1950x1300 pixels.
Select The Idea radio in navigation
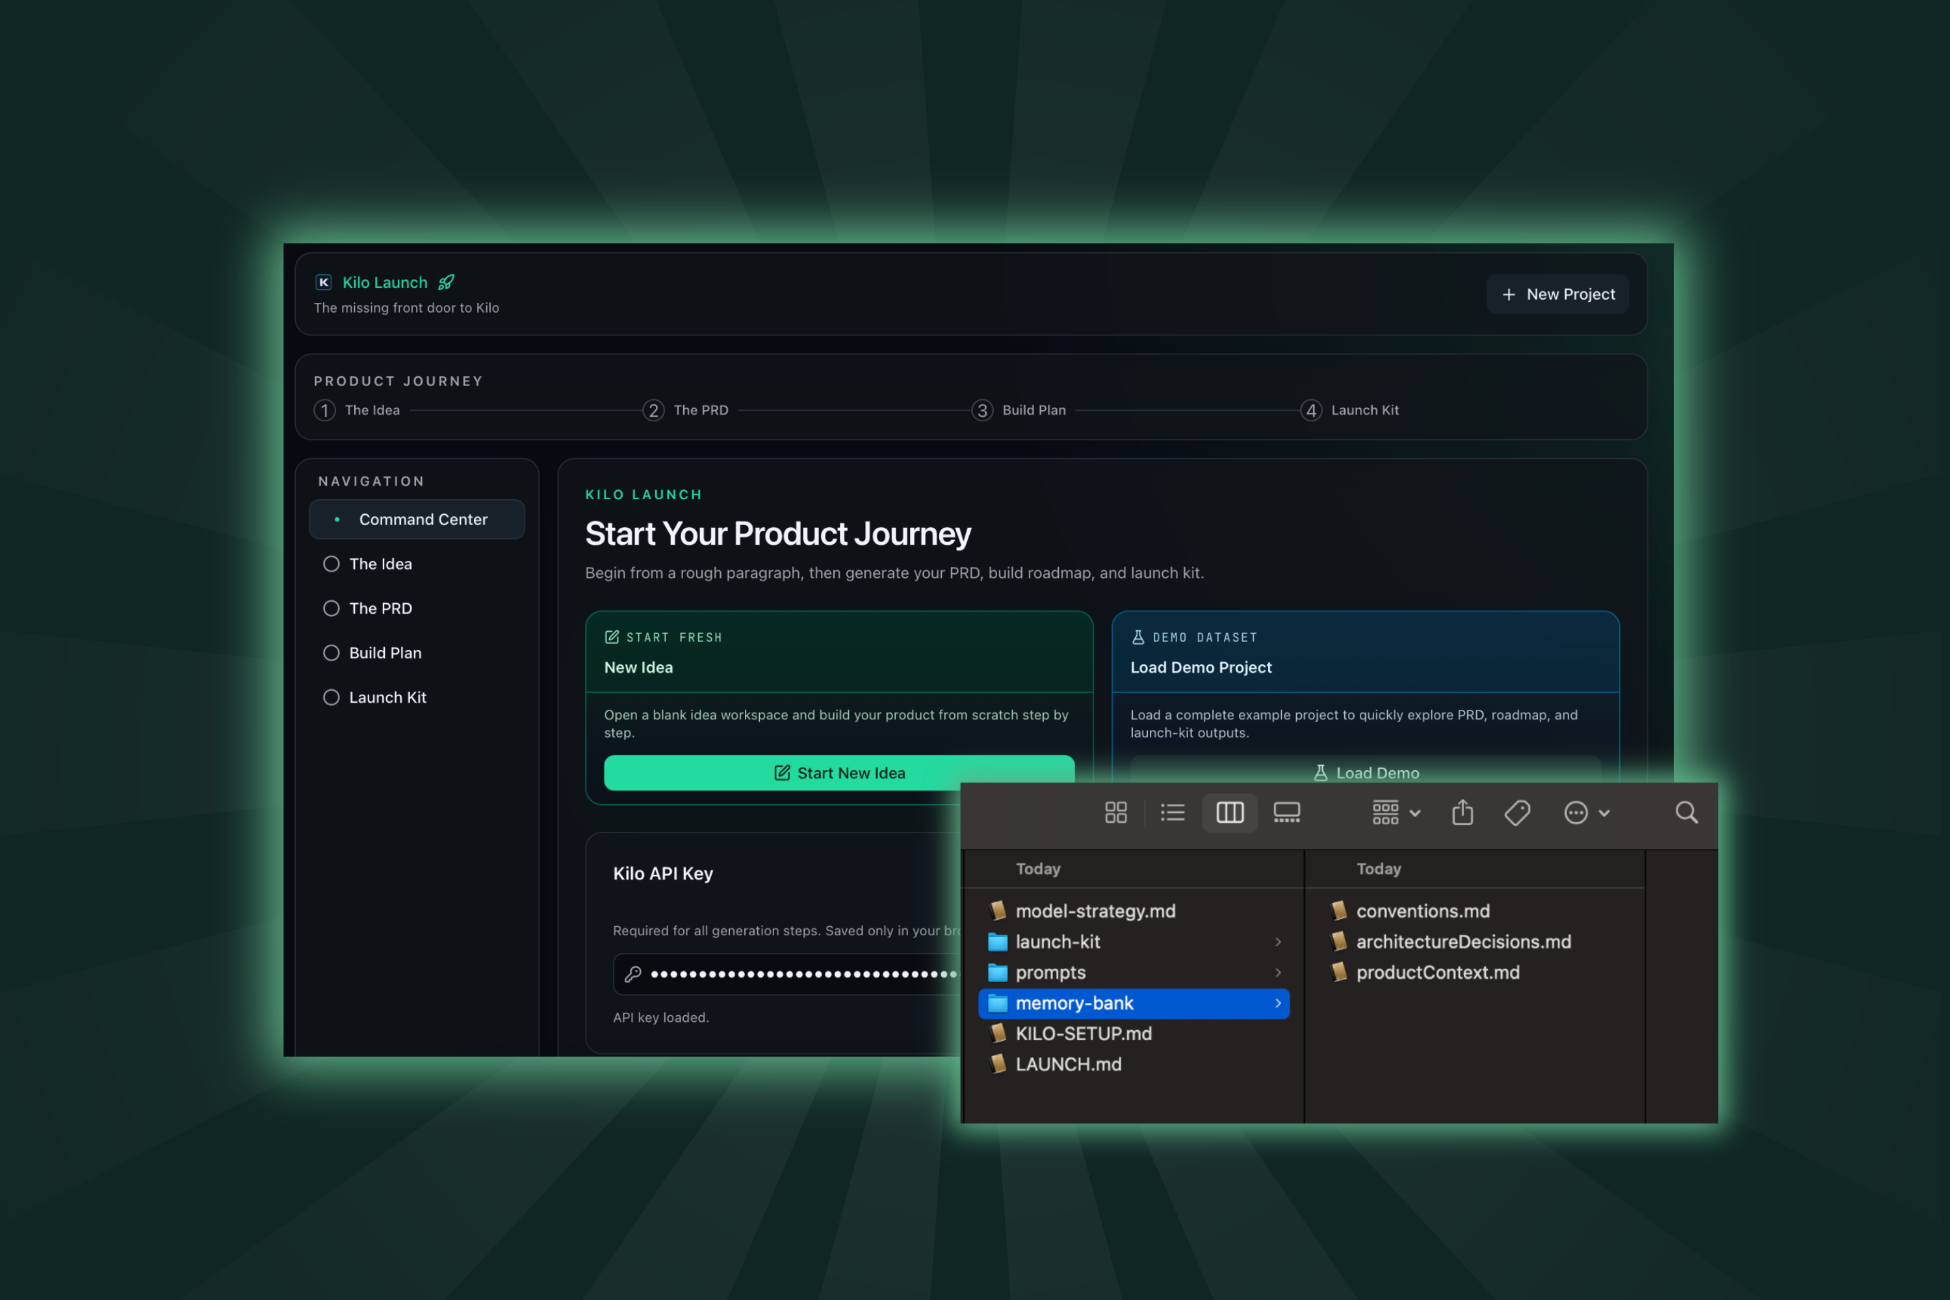point(331,564)
